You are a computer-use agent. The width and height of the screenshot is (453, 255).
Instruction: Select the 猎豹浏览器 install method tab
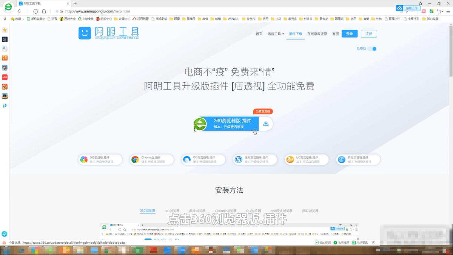tap(310, 211)
